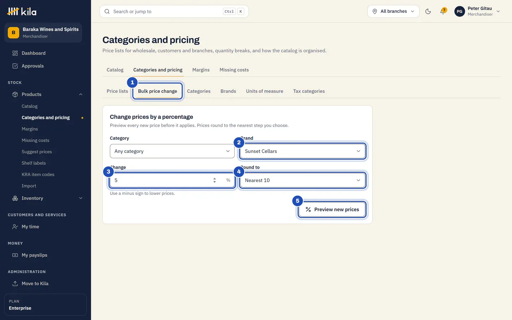512x320 pixels.
Task: Click the Approvals checkbox icon
Action: tap(15, 66)
